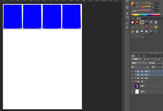Select the 图层 7 layer thumbnail

pos(137,86)
